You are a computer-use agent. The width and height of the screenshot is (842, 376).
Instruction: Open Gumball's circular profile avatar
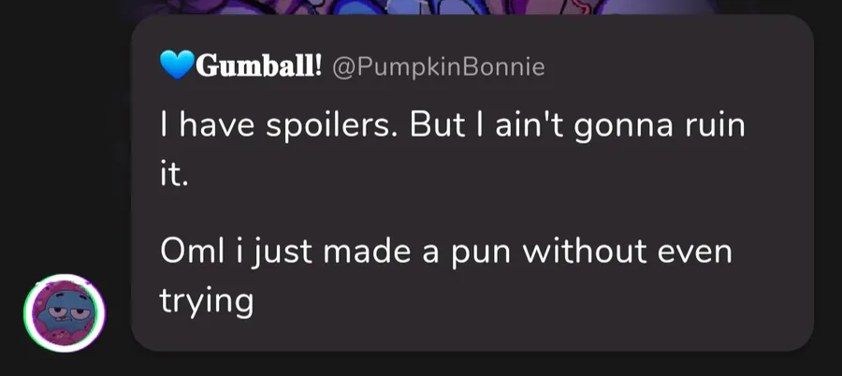click(64, 313)
